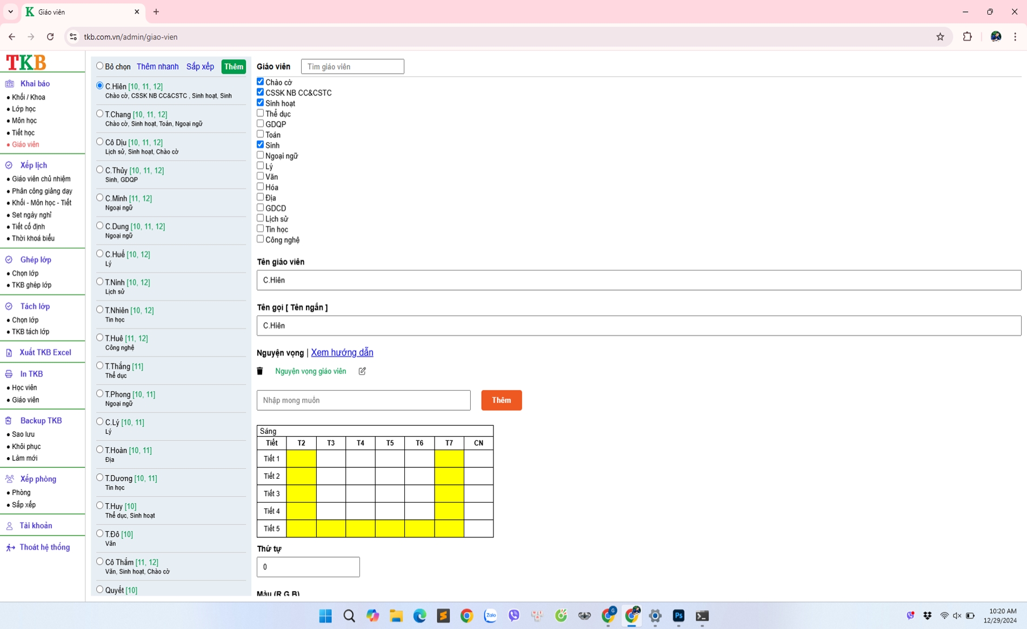Open Chrome's three-dot menu
The height and width of the screenshot is (629, 1027).
pyautogui.click(x=1015, y=37)
